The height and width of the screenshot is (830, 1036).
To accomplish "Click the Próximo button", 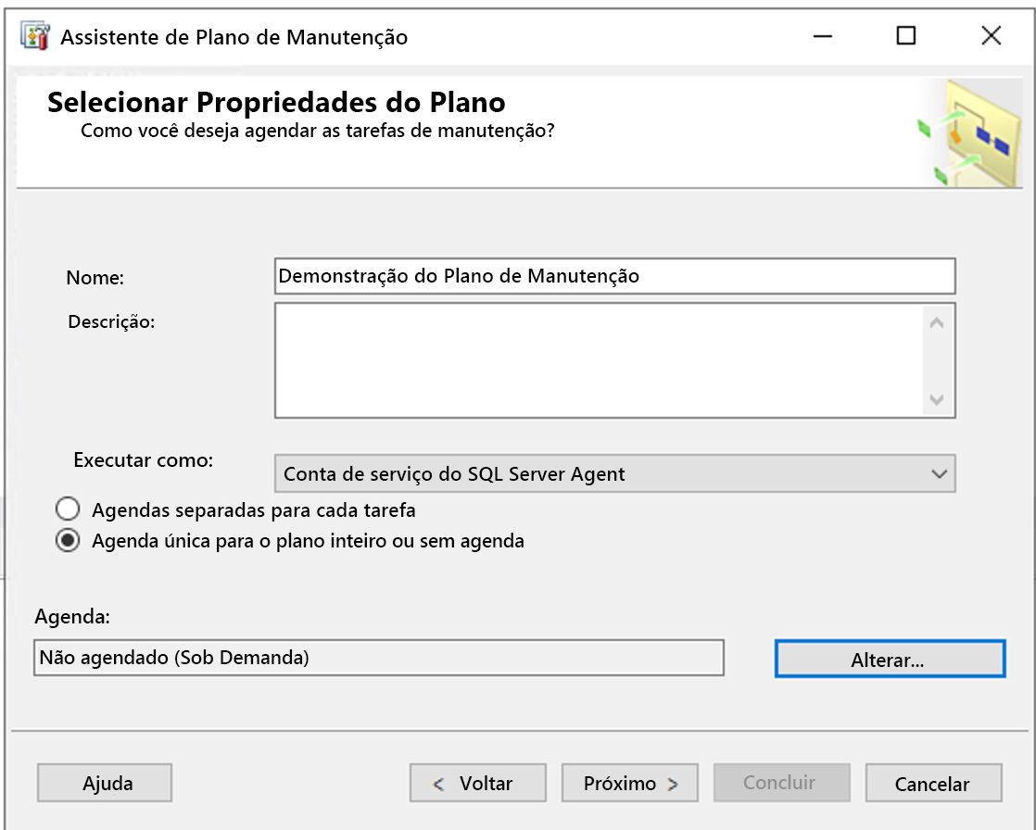I will pos(629,782).
